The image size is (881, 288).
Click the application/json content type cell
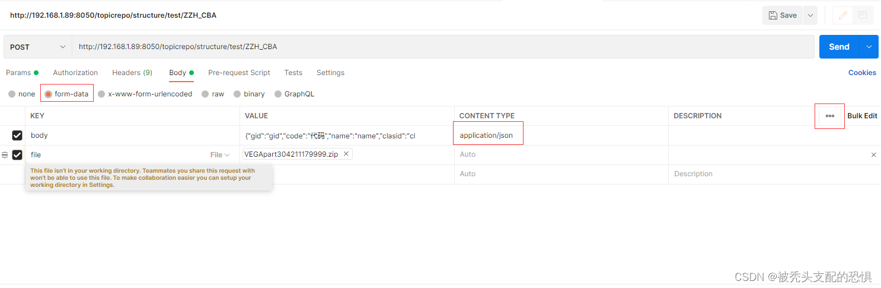click(561, 135)
